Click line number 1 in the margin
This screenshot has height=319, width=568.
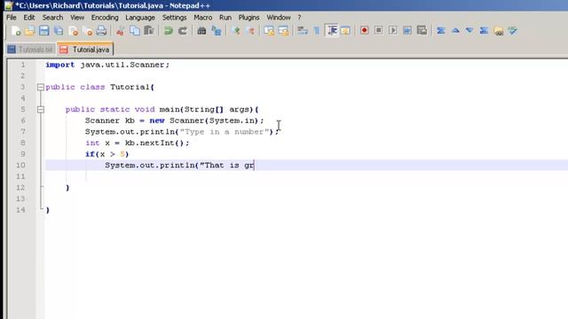23,65
